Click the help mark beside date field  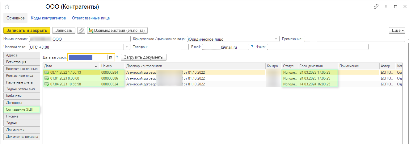point(117,57)
